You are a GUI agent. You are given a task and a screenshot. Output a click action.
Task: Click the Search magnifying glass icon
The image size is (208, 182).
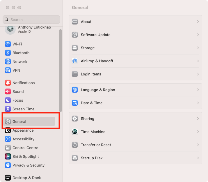6,20
